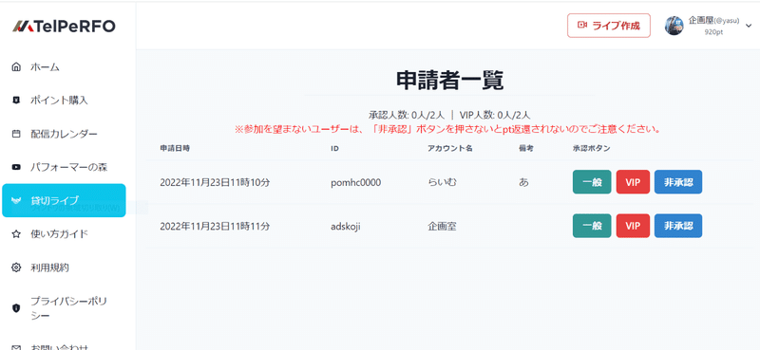Click the 承認ボタン column header
This screenshot has width=760, height=350.
[591, 148]
